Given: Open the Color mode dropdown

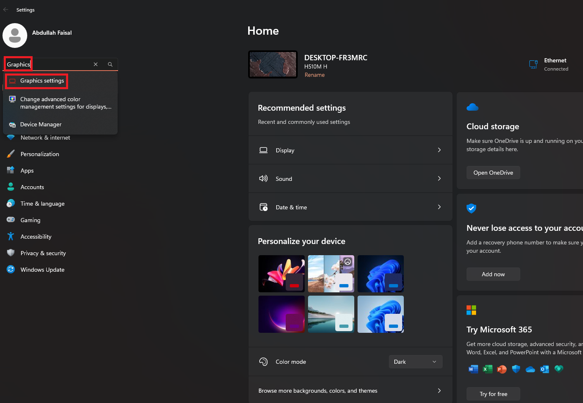Looking at the screenshot, I should [415, 362].
